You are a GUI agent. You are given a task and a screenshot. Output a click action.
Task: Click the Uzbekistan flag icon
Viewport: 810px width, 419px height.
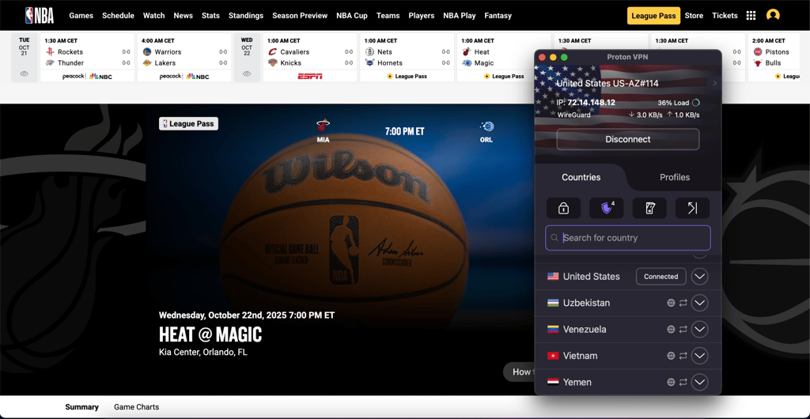pyautogui.click(x=553, y=303)
